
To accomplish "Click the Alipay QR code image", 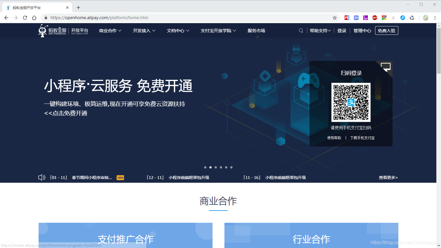I will coord(351,102).
